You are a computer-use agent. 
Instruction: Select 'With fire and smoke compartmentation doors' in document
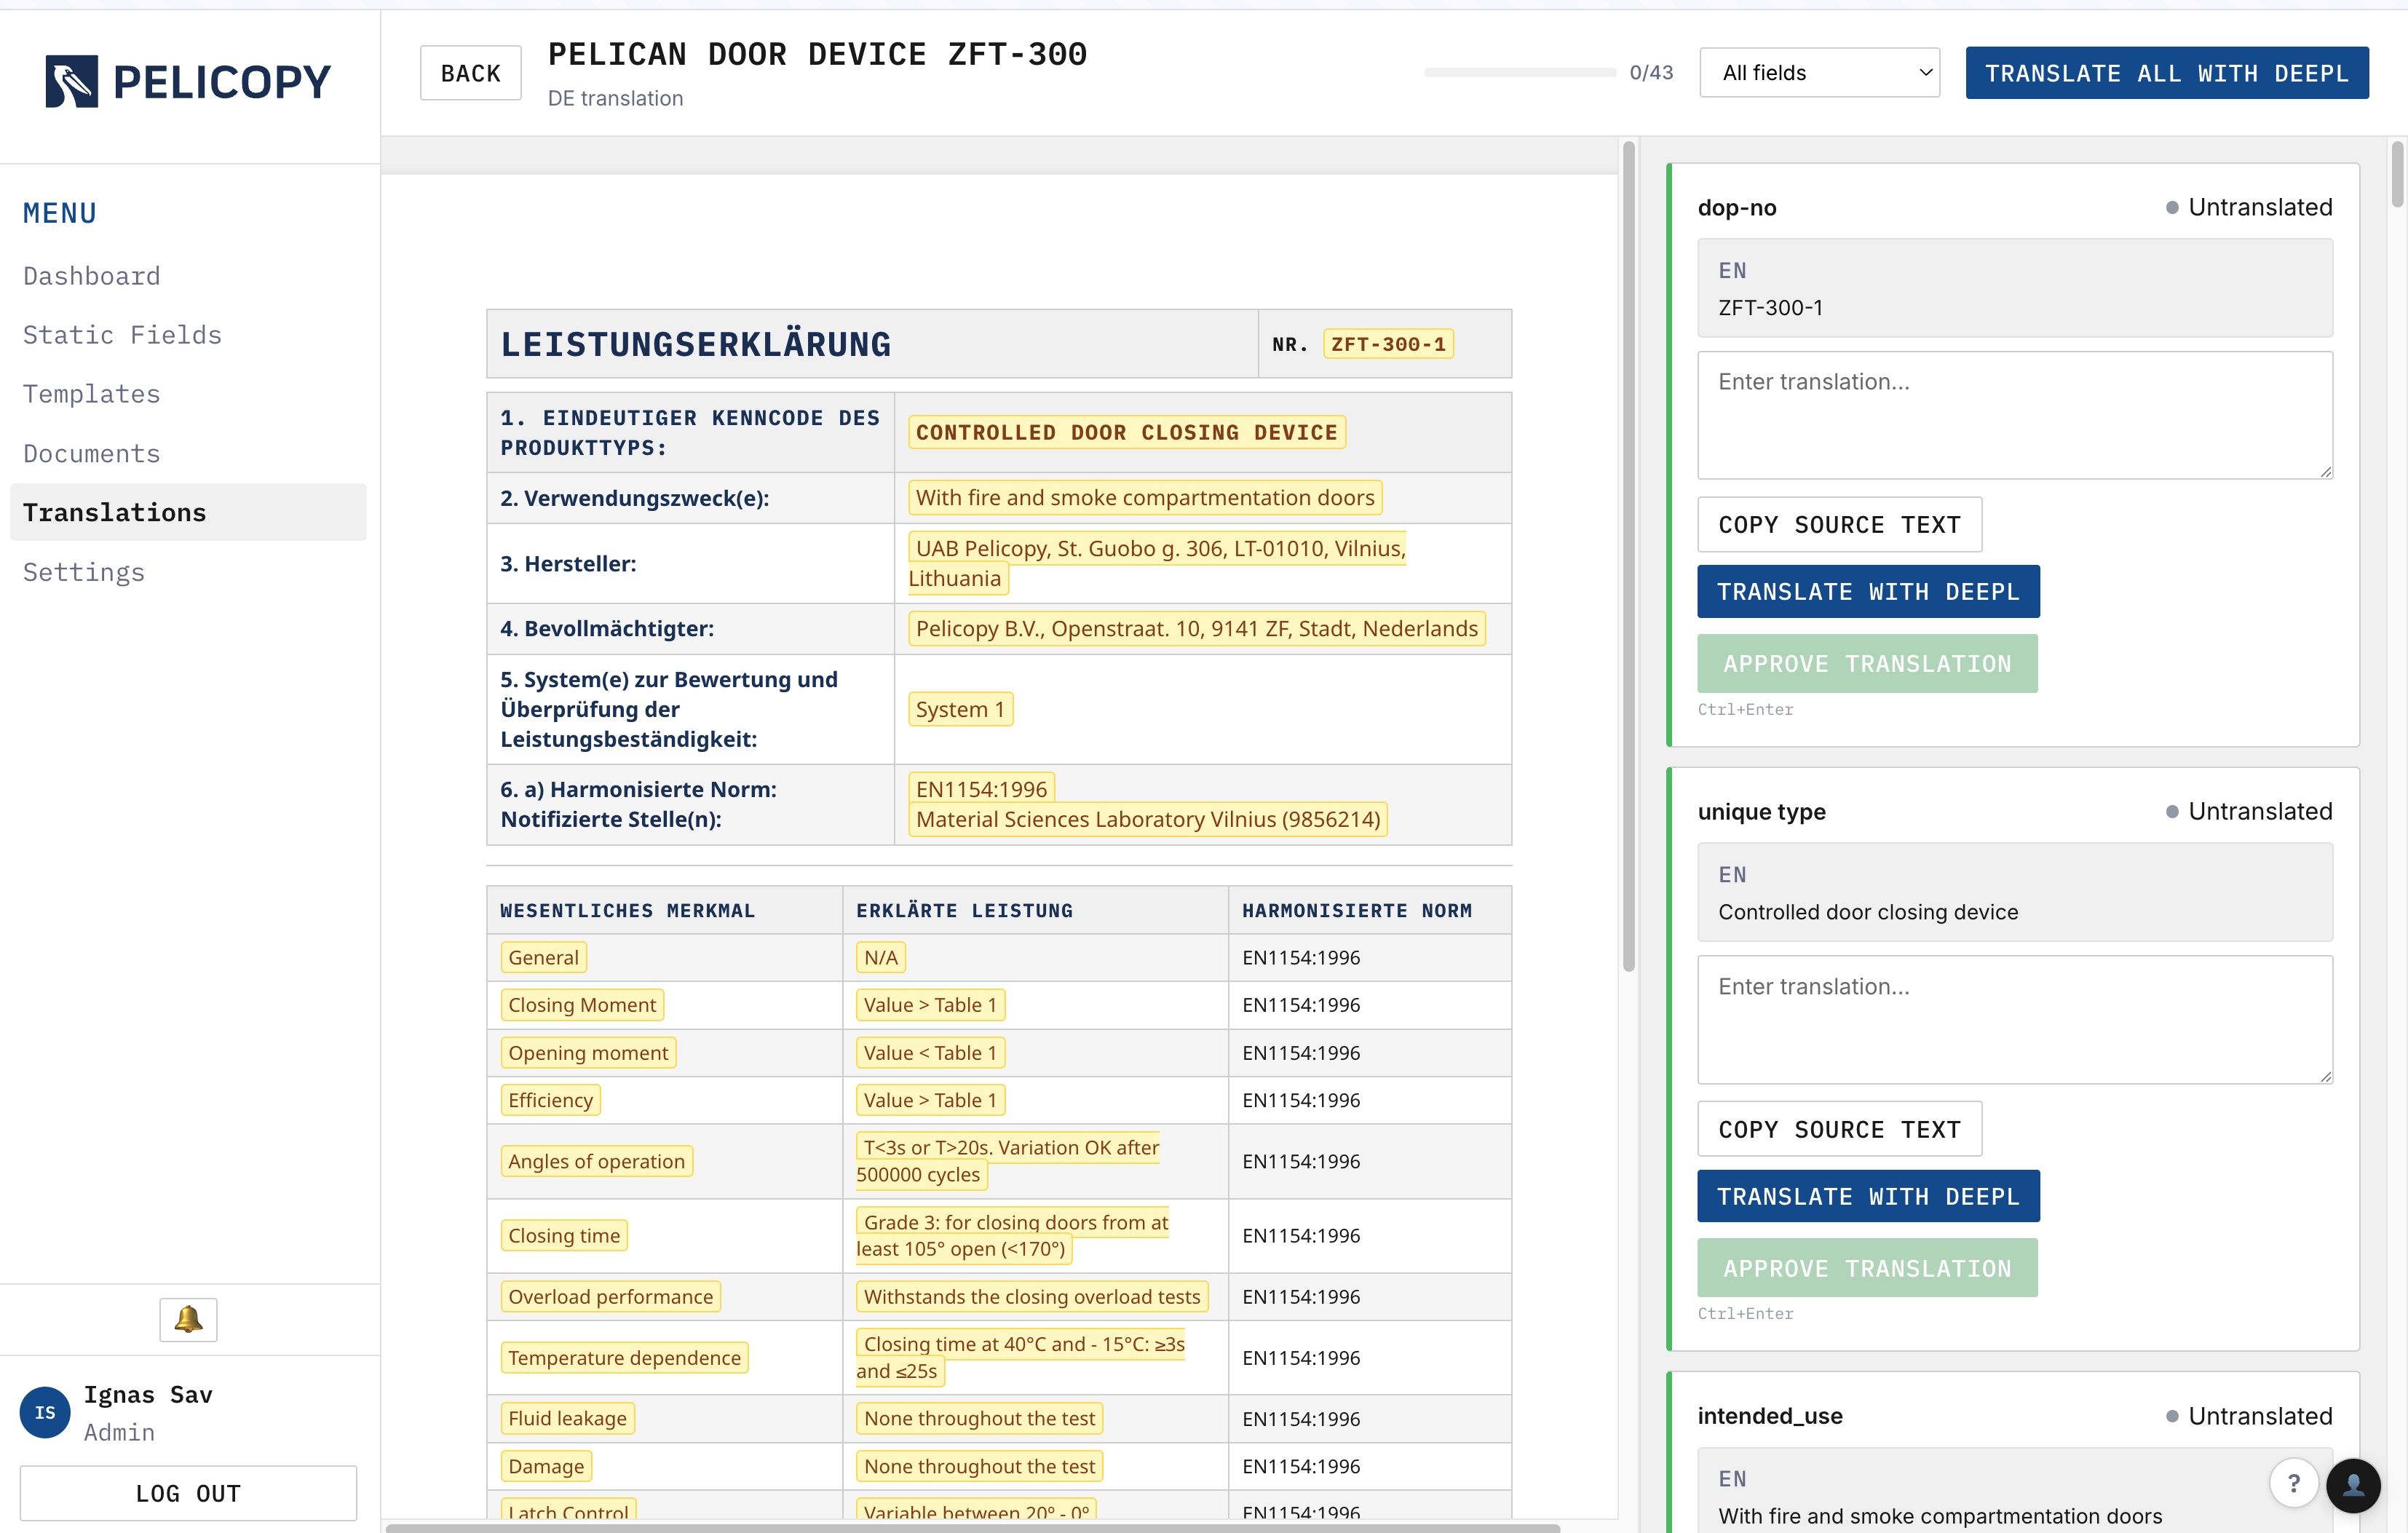click(x=1145, y=498)
